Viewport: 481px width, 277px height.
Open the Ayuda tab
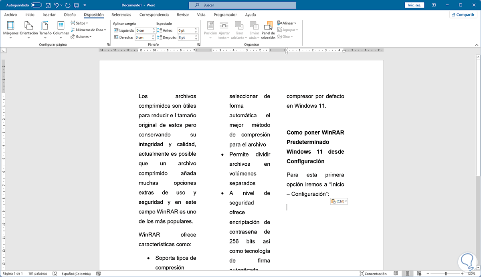[x=251, y=14]
